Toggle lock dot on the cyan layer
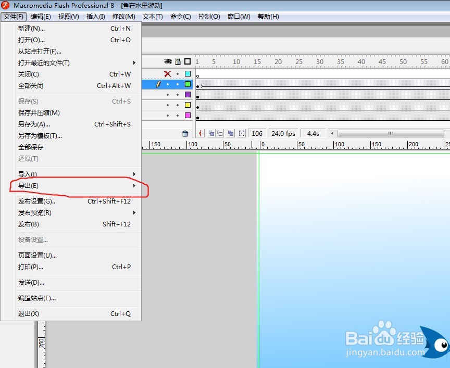This screenshot has height=368, width=450. click(x=178, y=74)
